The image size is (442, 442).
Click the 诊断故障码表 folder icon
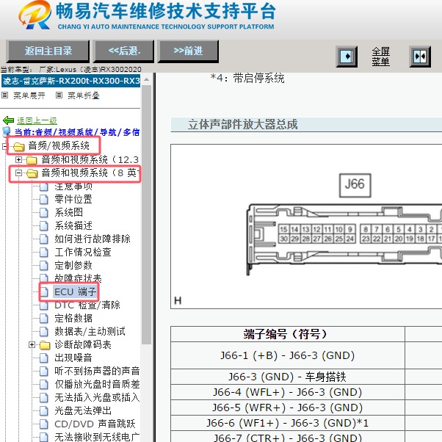45,345
